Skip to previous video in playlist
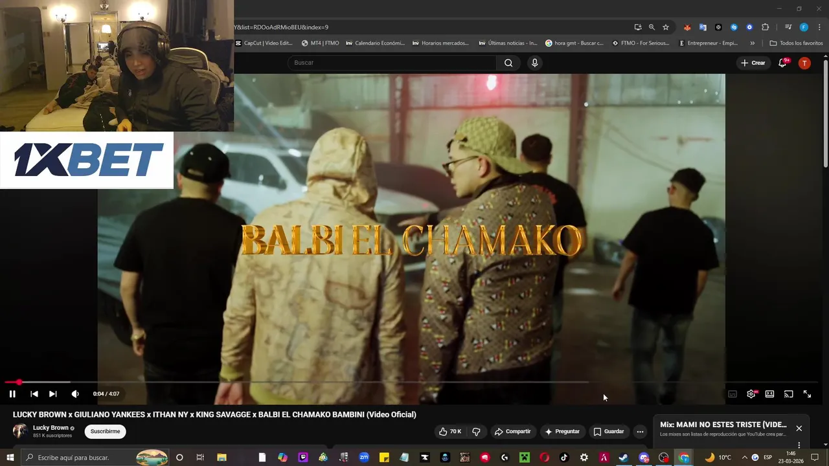 pyautogui.click(x=34, y=394)
